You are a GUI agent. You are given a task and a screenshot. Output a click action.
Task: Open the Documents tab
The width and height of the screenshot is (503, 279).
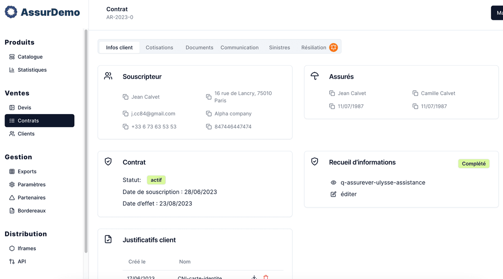(x=199, y=48)
